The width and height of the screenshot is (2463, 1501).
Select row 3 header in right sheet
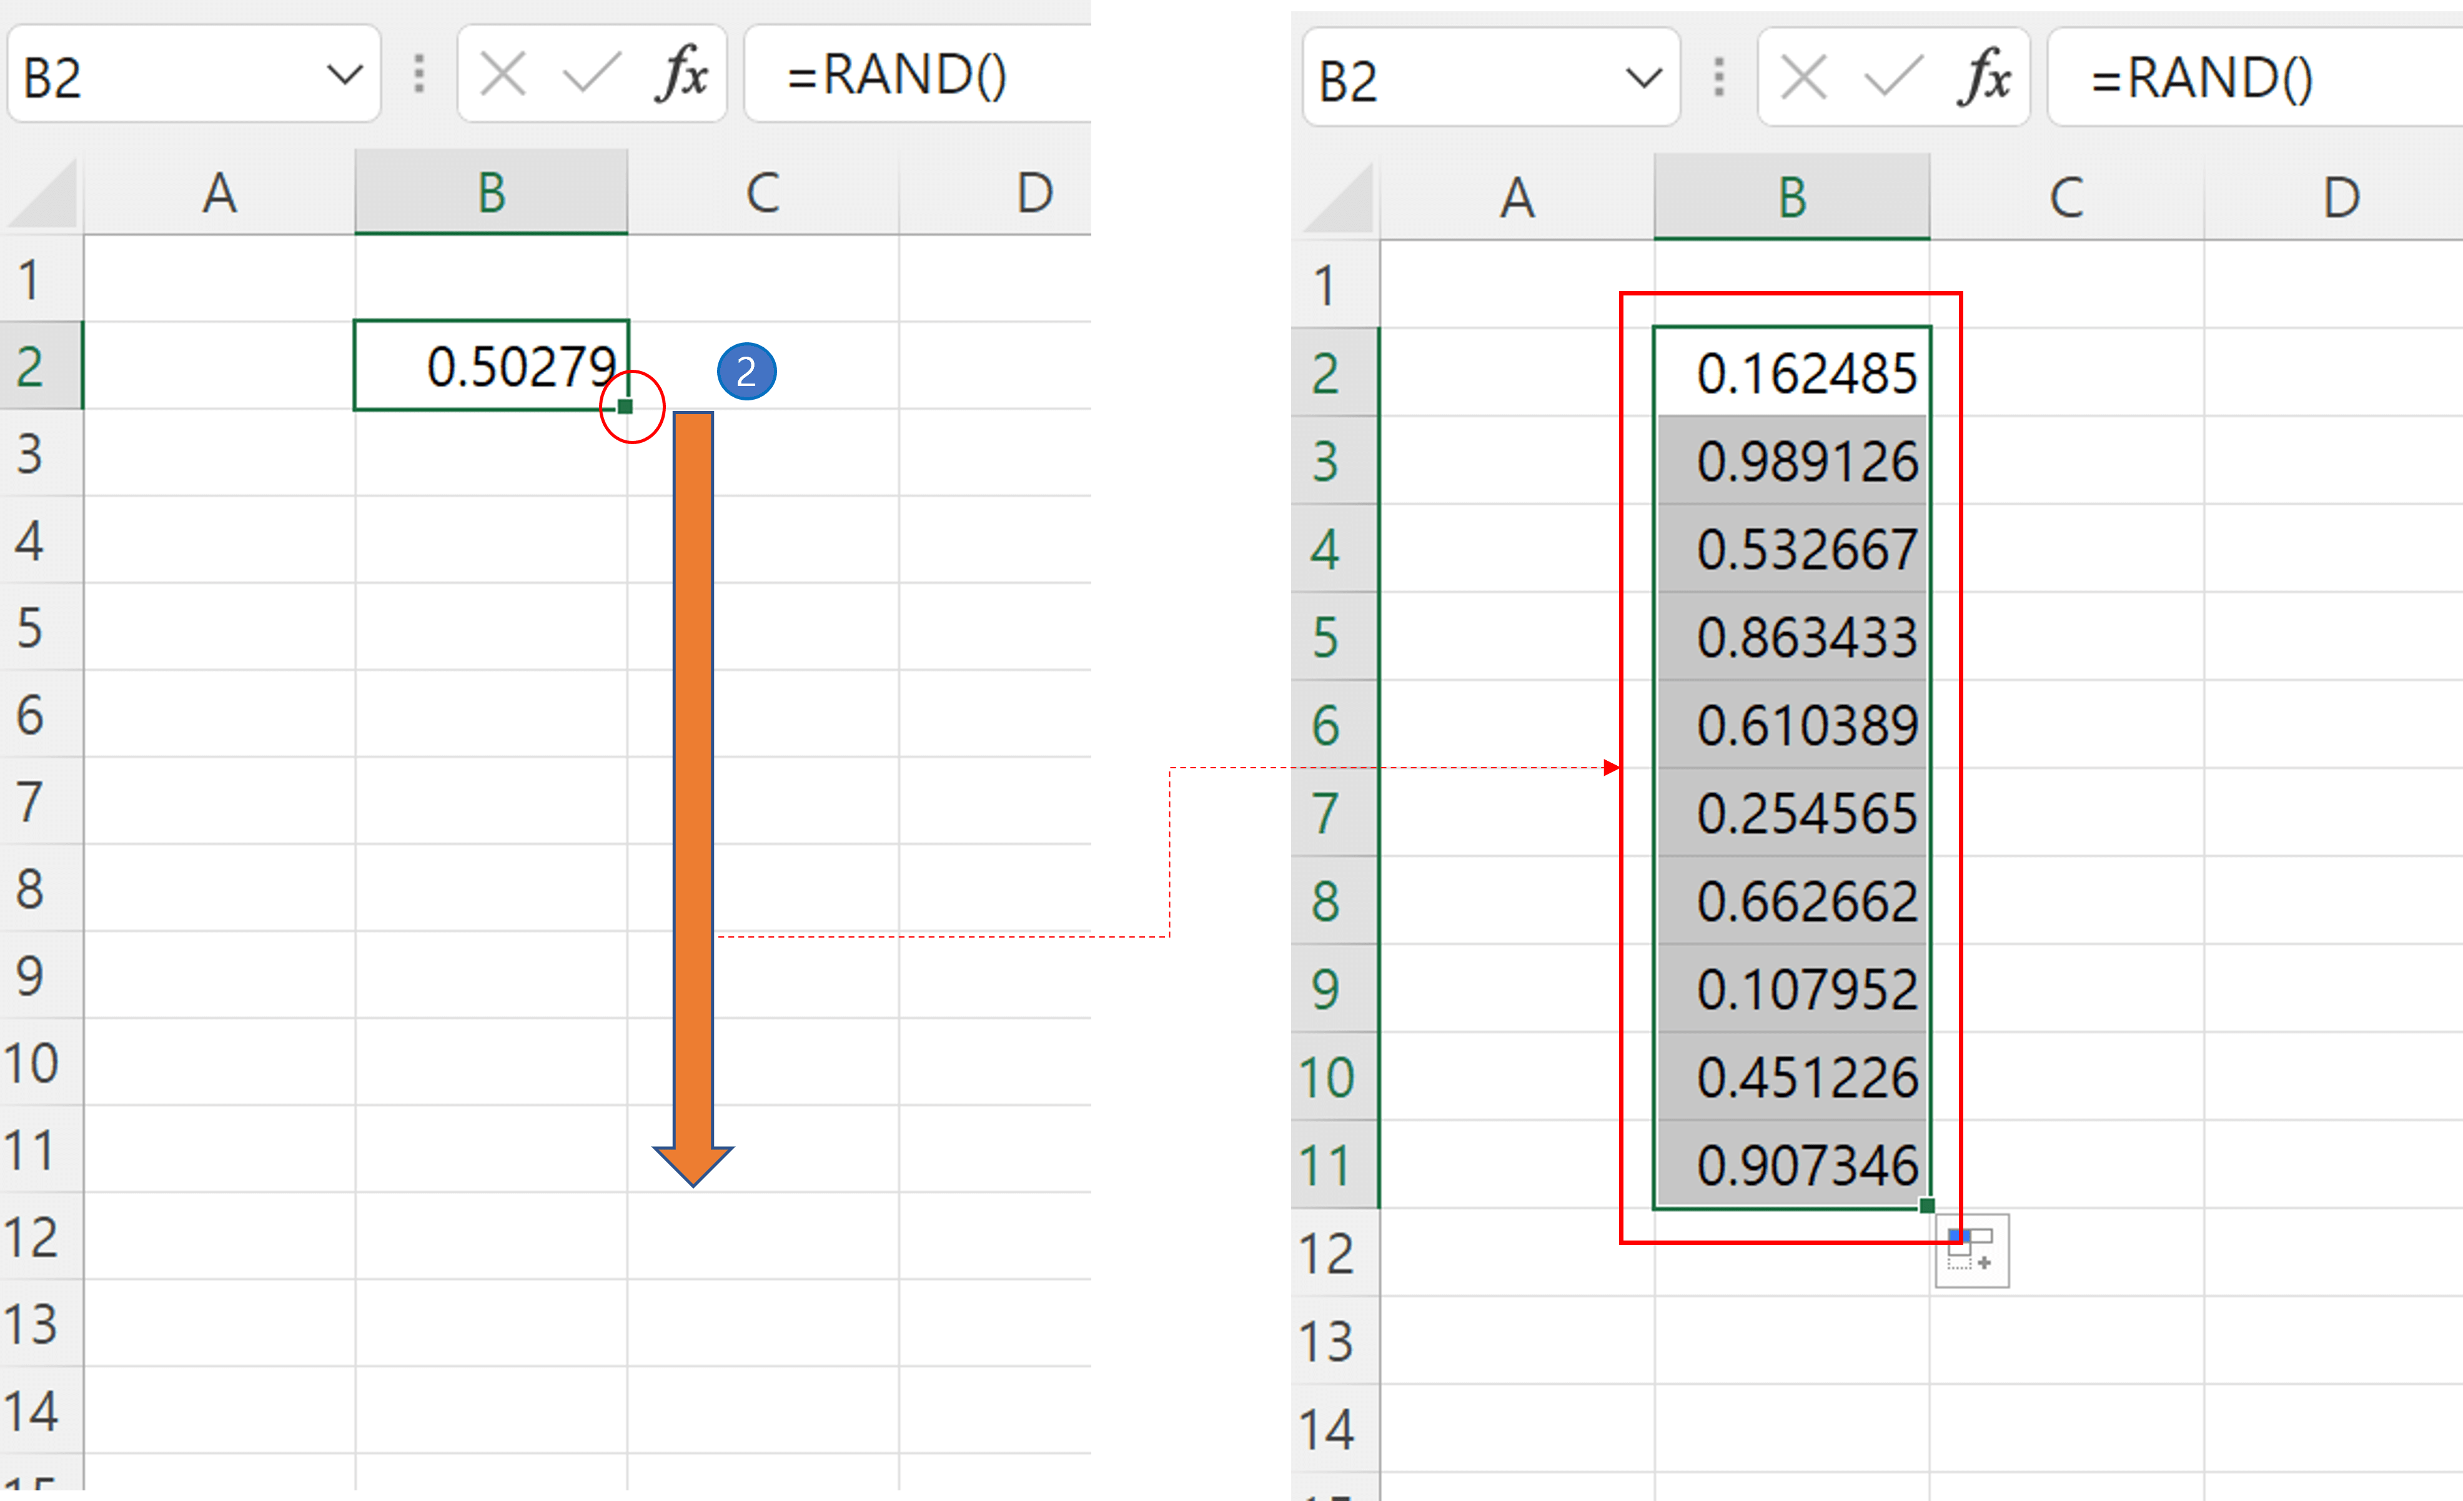click(x=1336, y=461)
